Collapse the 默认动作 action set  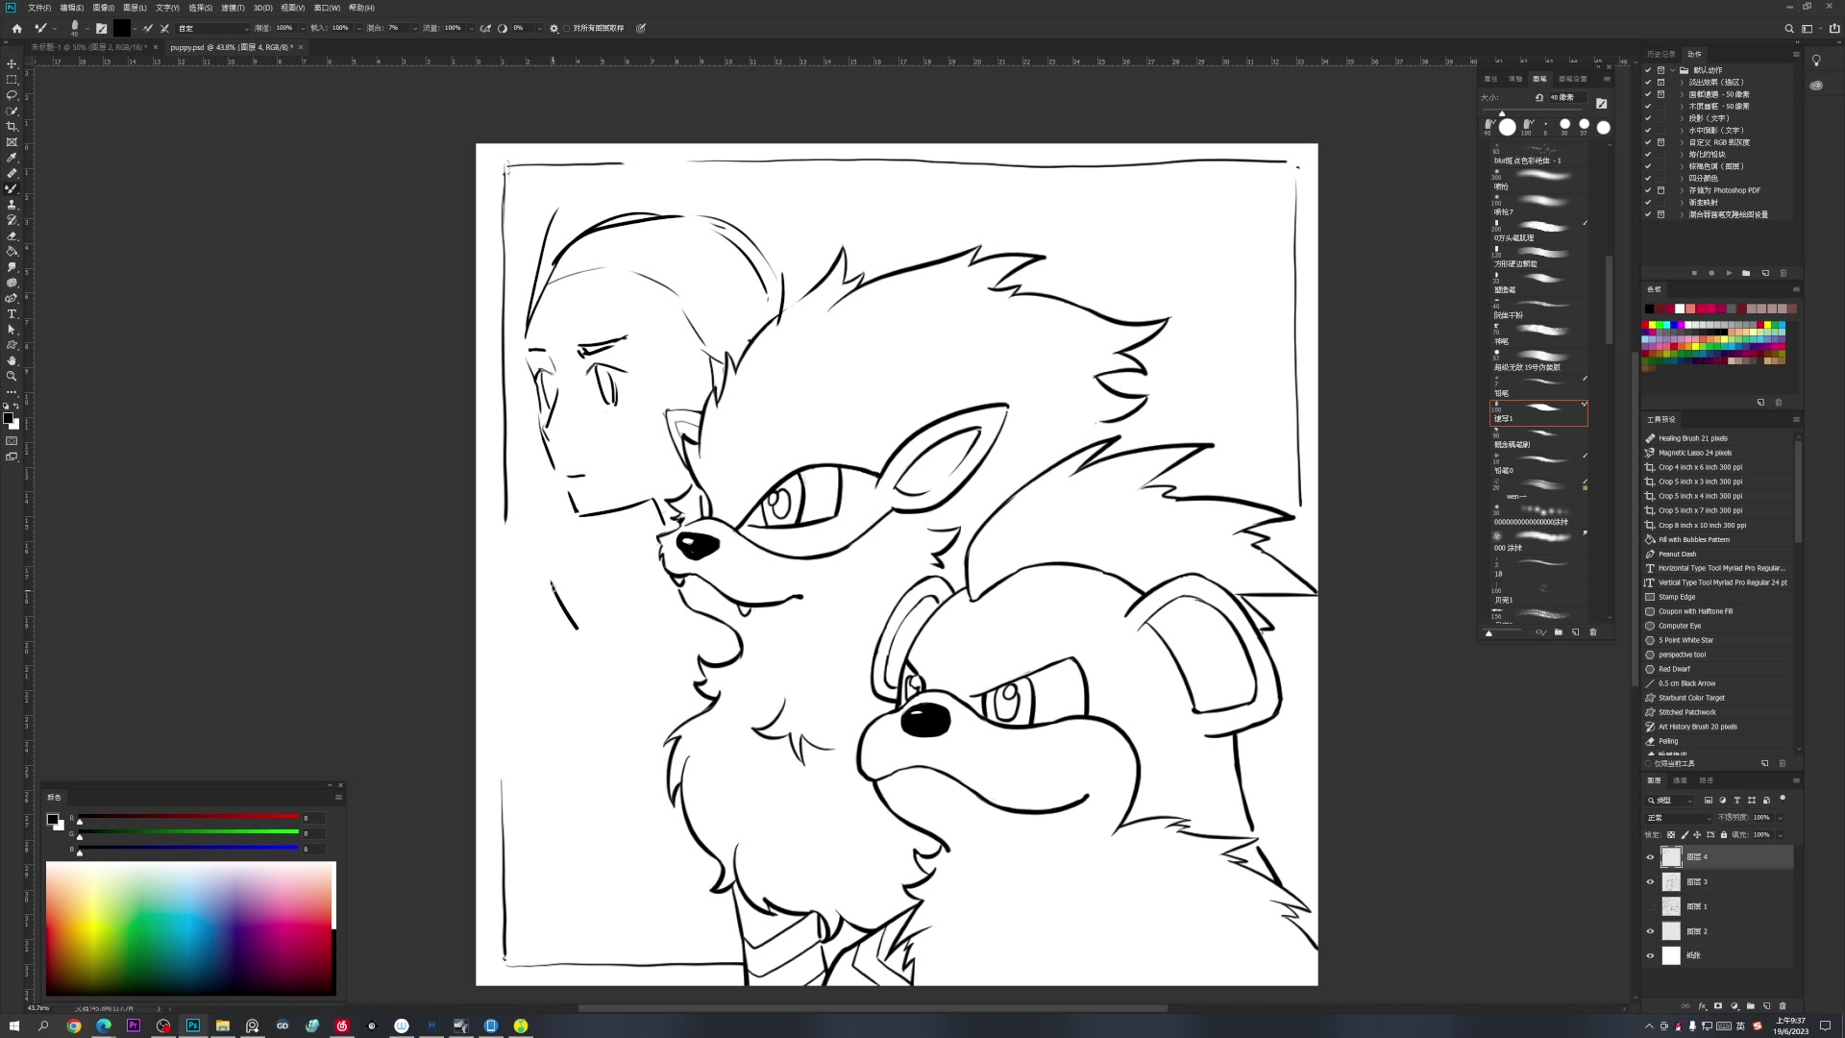[x=1673, y=70]
